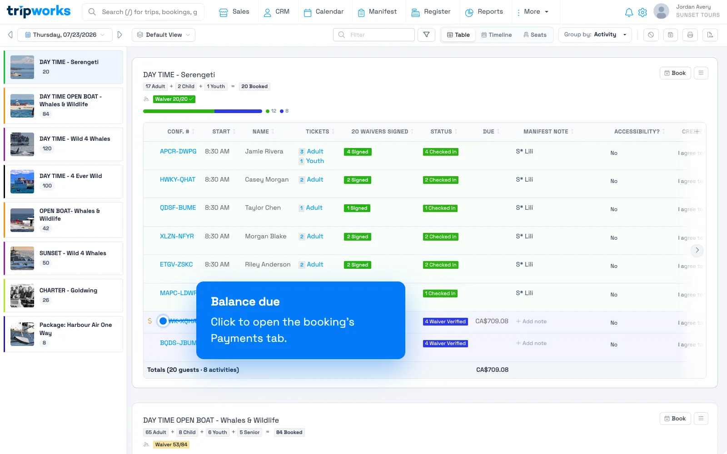Open the date picker Thursday, 07/23/2026
Viewport: 727px width, 454px height.
[x=65, y=35]
